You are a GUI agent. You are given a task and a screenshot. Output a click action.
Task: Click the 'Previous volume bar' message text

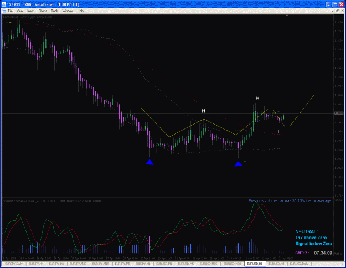[290, 201]
